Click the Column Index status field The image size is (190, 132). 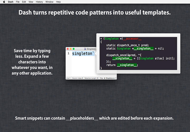tap(77, 78)
